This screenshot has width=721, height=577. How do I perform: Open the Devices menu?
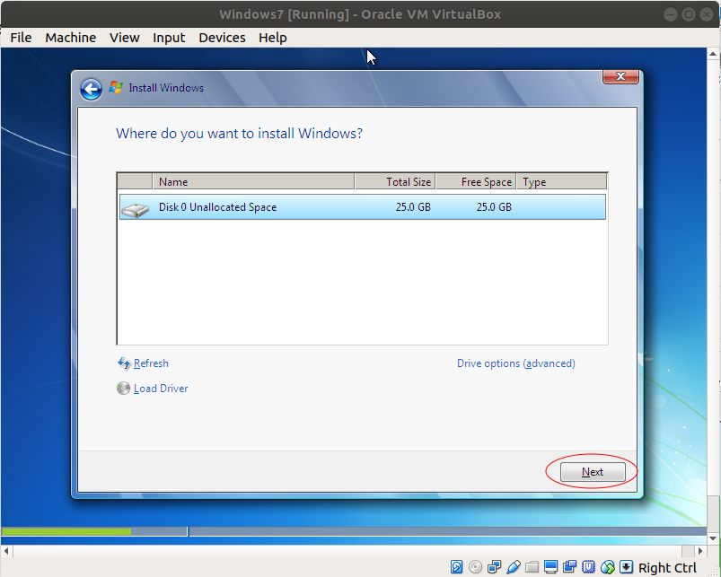[x=222, y=38]
